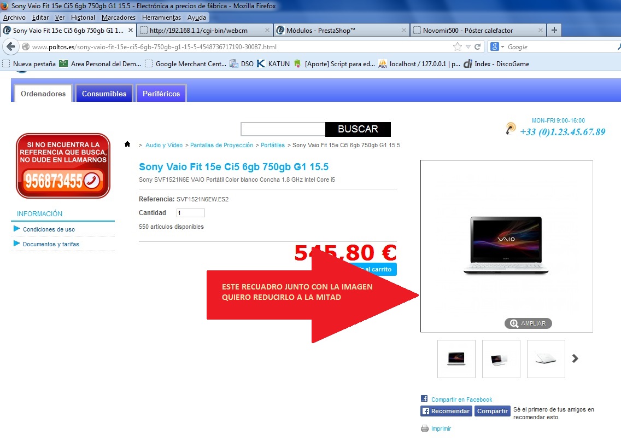Close the Novomir500 Póster calefactor tab
This screenshot has width=621, height=440.
coord(541,30)
